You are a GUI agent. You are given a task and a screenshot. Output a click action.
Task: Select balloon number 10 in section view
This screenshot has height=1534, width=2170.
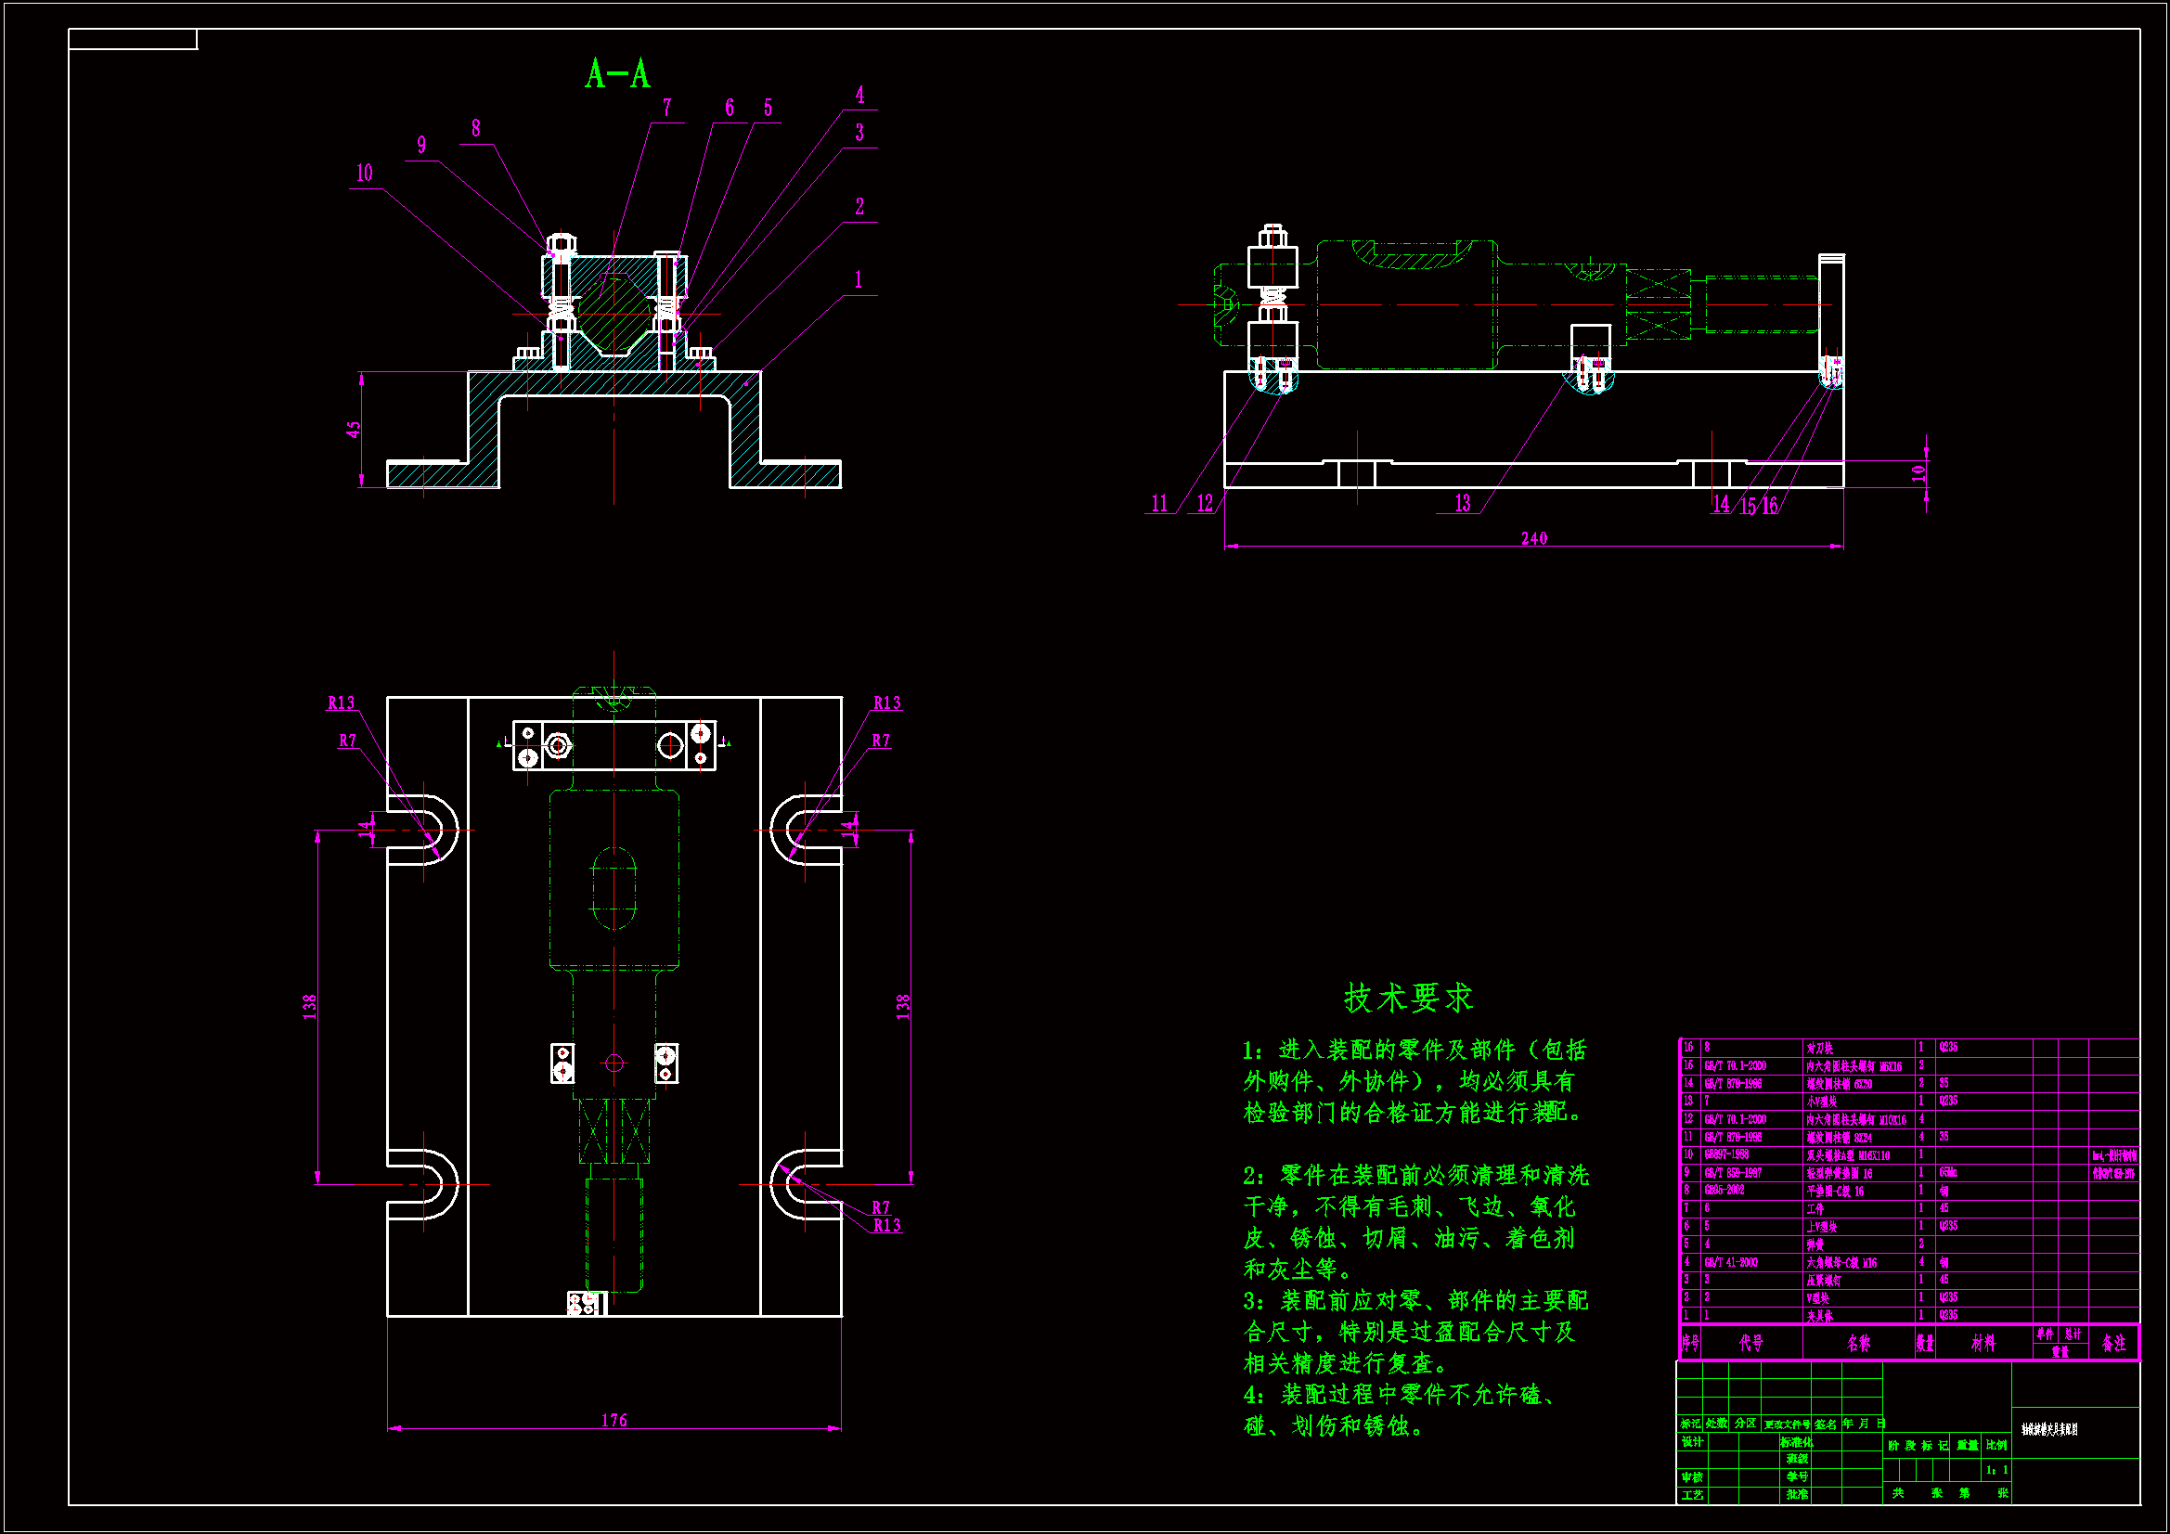[x=364, y=174]
